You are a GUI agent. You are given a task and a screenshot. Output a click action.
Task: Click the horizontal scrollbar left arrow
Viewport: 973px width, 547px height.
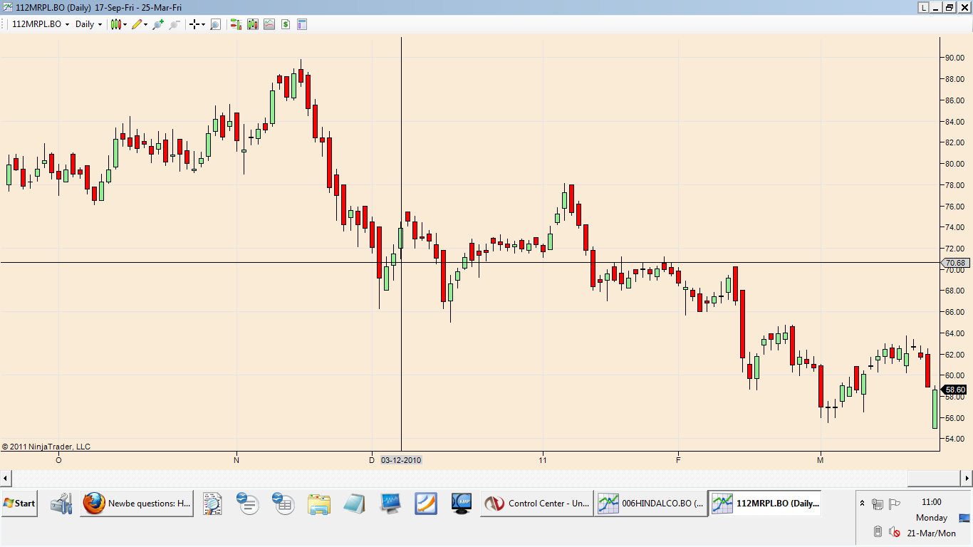point(6,477)
